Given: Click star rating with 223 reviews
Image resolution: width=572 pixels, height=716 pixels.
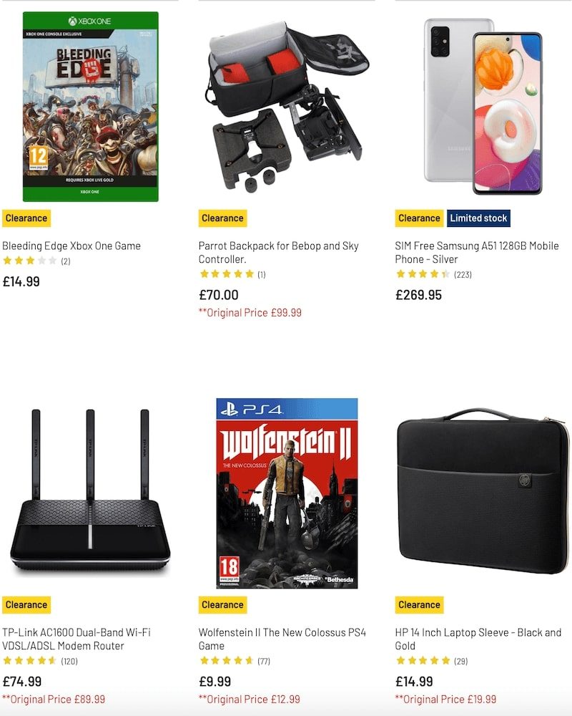Looking at the screenshot, I should tap(434, 274).
